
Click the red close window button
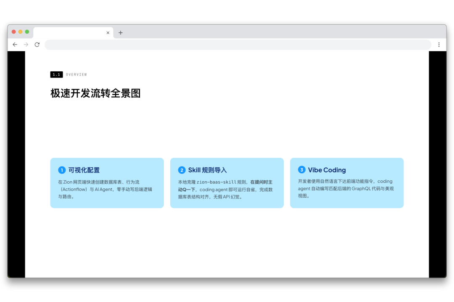pyautogui.click(x=13, y=32)
